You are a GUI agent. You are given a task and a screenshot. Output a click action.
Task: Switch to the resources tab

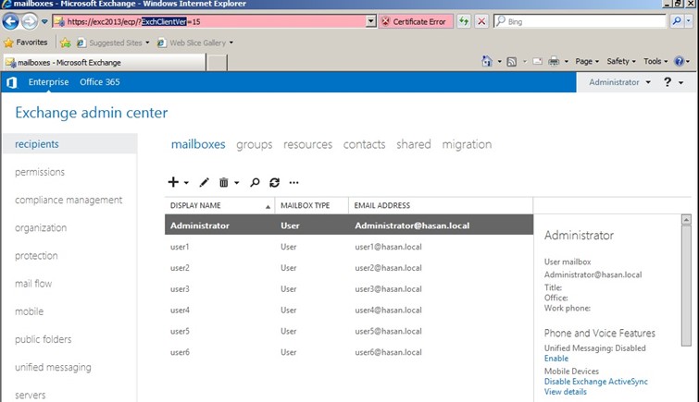pos(307,144)
